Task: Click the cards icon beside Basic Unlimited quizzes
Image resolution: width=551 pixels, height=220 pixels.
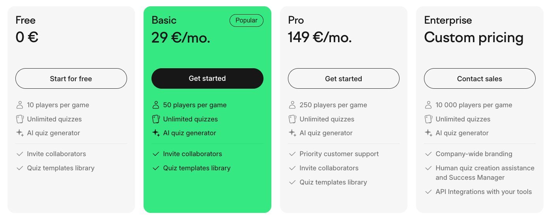Action: pos(156,119)
